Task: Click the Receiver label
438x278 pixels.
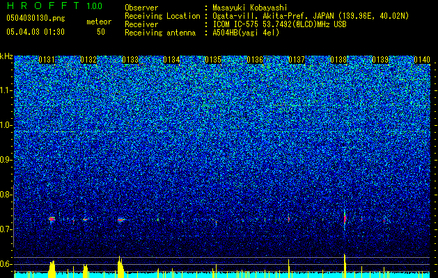Action: [x=141, y=24]
